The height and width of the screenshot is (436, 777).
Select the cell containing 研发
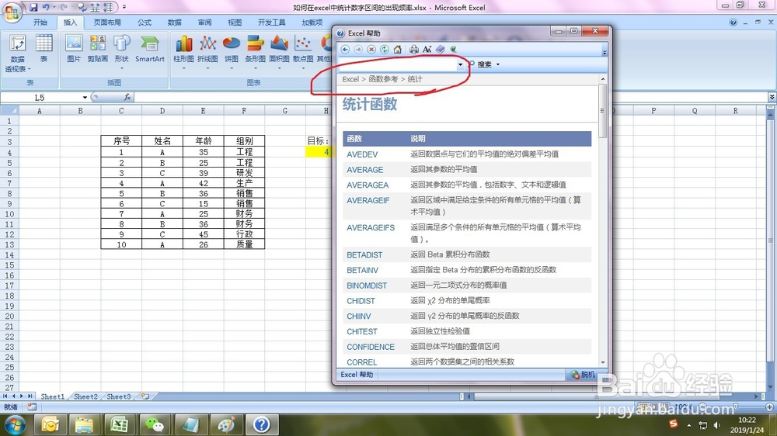coord(244,173)
